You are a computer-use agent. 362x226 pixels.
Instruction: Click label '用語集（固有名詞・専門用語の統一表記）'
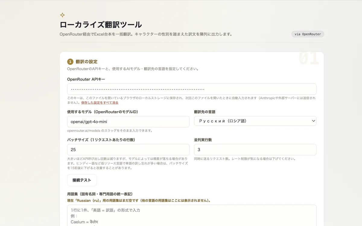[100, 194]
